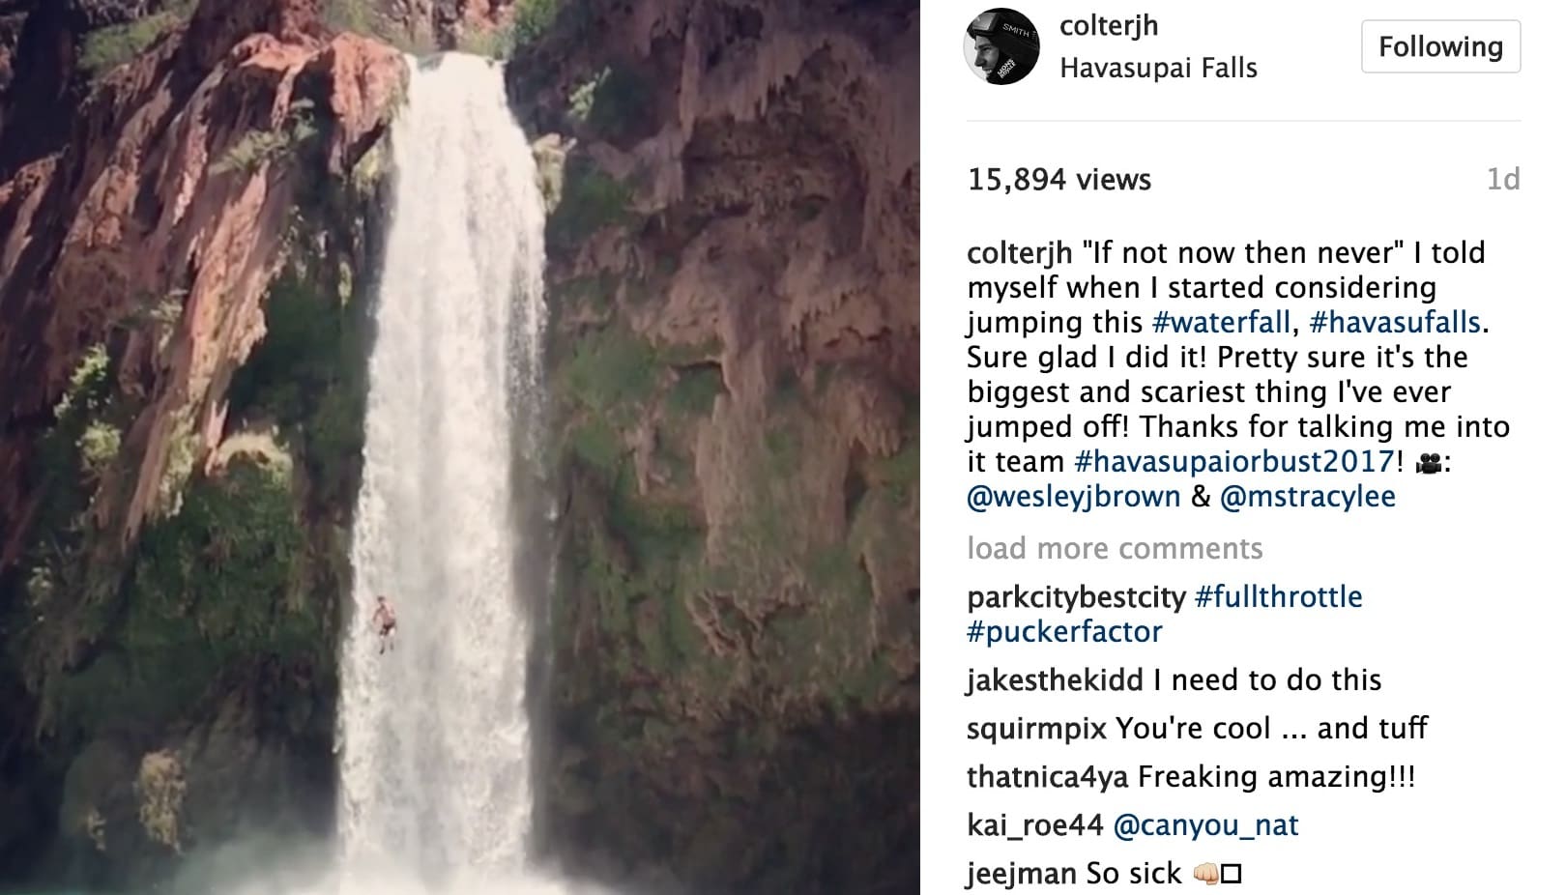This screenshot has width=1566, height=895.
Task: Click the waterfall video to play
Action: [x=460, y=447]
